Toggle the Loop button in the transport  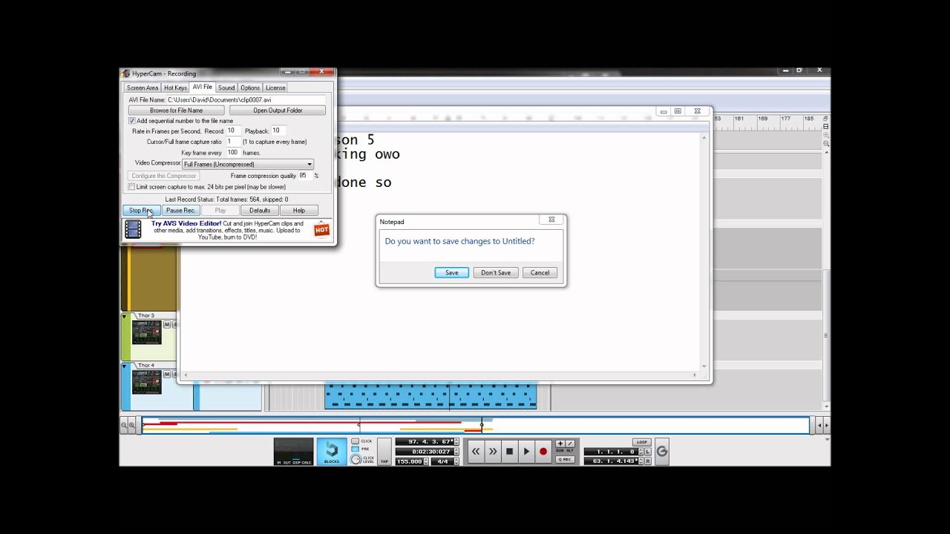click(642, 442)
